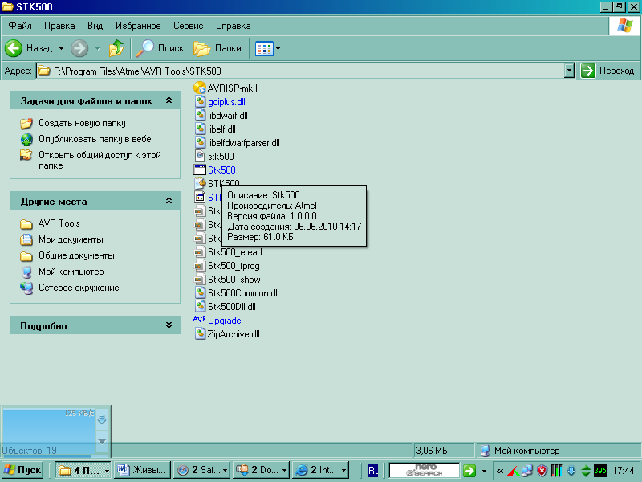
Task: Click Опубликовать папку в вебе link
Action: coord(95,139)
